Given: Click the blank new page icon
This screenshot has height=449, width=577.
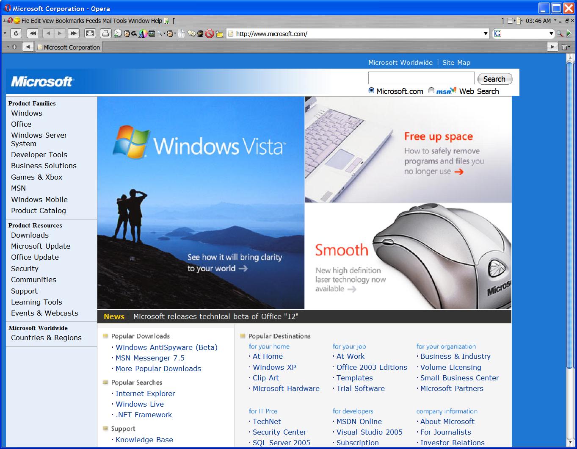Looking at the screenshot, I should [x=182, y=34].
